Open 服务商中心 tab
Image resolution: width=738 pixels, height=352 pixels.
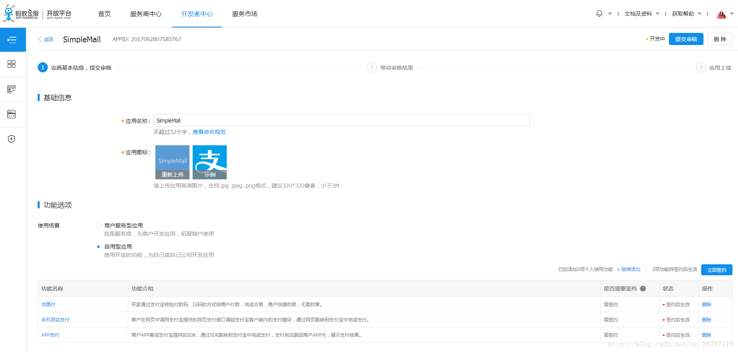point(146,14)
